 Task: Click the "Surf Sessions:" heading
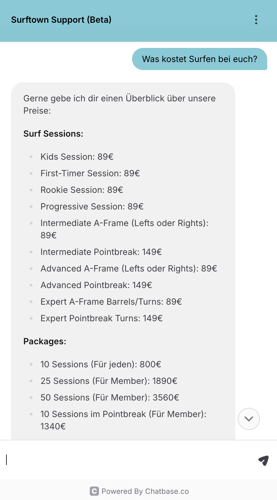pyautogui.click(x=53, y=134)
